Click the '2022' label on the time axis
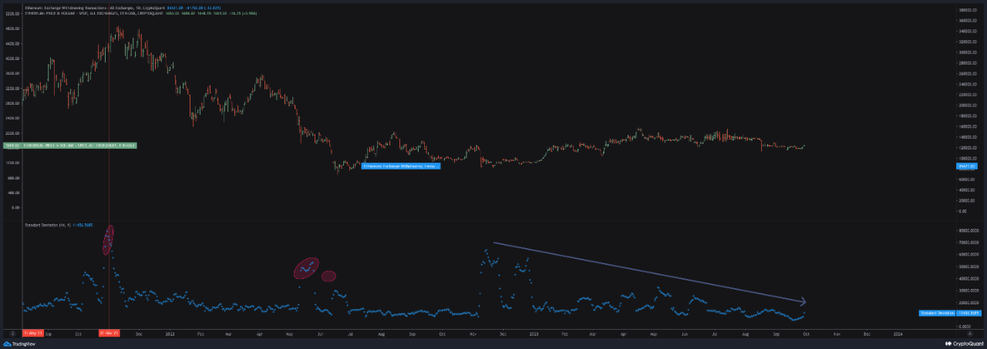This screenshot has height=349, width=987. (170, 335)
